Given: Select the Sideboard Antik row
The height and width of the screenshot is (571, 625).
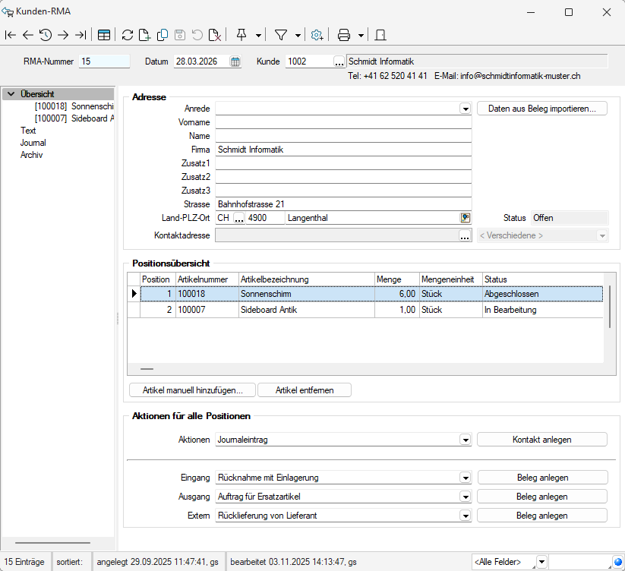Looking at the screenshot, I should [x=304, y=310].
